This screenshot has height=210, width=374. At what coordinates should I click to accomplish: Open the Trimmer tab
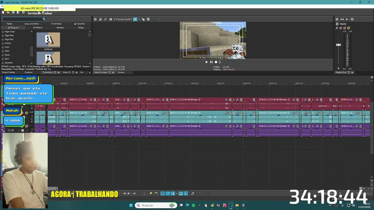click(x=121, y=72)
